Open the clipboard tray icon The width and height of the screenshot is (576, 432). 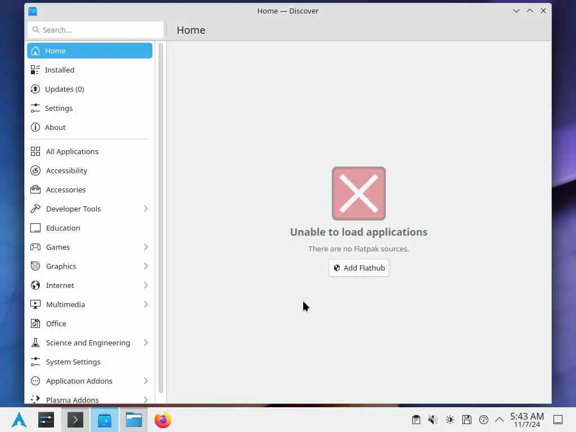tap(416, 420)
